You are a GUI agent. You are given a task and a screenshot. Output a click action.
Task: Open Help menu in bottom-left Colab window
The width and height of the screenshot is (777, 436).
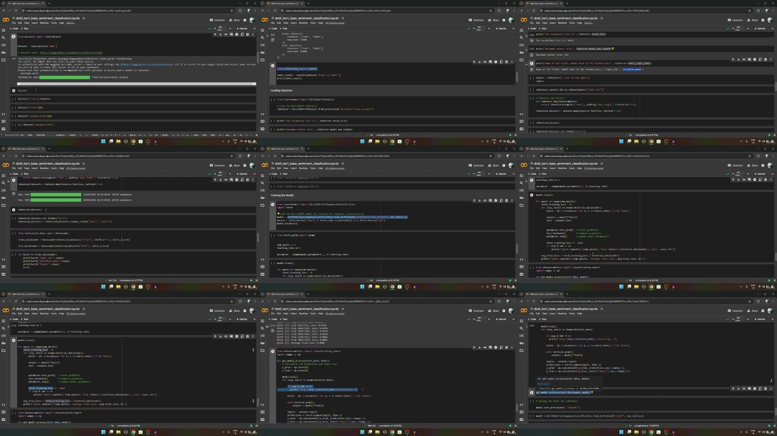tap(61, 314)
